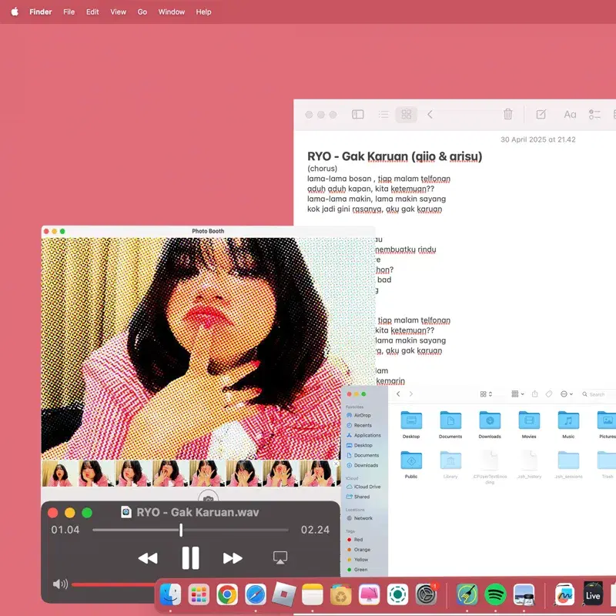The image size is (616, 616).
Task: Click the Share icon in the Finder toolbar
Action: 534,393
